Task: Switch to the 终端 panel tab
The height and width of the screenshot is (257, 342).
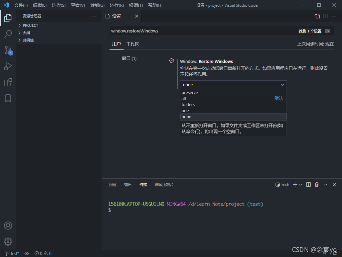Action: 143,185
